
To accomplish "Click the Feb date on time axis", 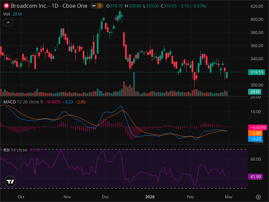I will 190,197.
